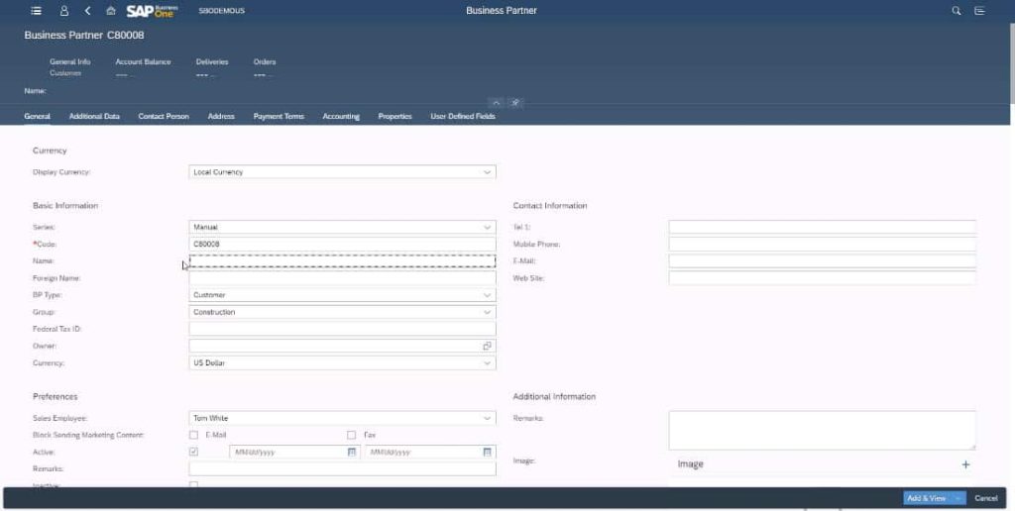
Task: Click the SAP Business One logo
Action: pyautogui.click(x=152, y=10)
